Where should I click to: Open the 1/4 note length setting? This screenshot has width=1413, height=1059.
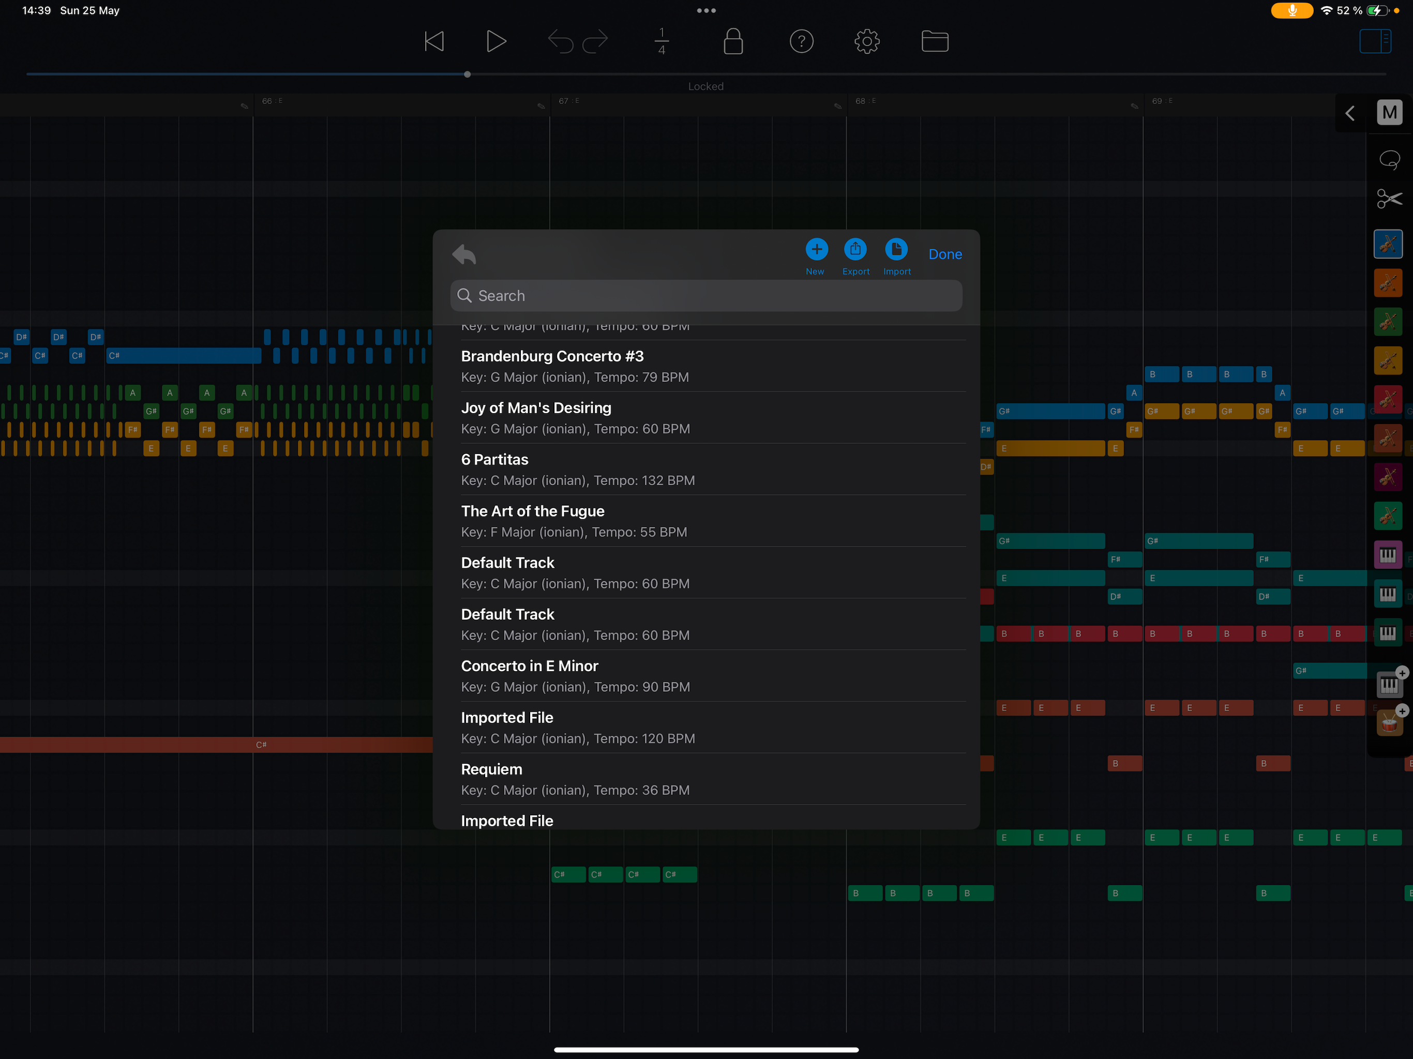pos(662,41)
